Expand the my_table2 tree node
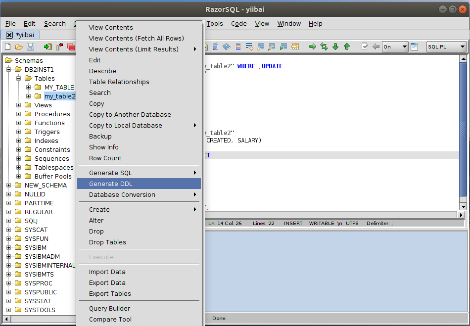The width and height of the screenshot is (470, 326). [x=29, y=96]
